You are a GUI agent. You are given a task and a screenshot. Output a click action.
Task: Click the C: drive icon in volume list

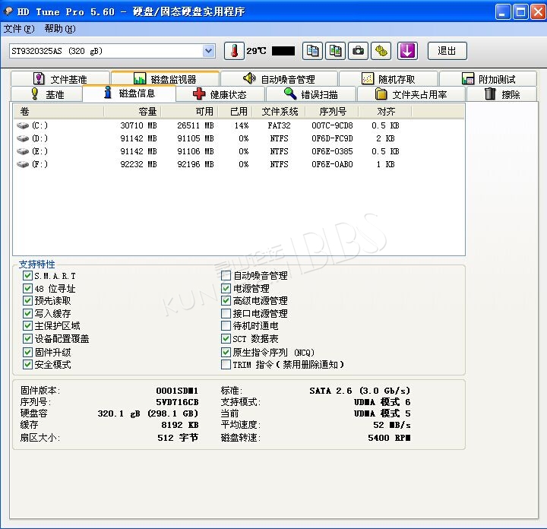[23, 125]
